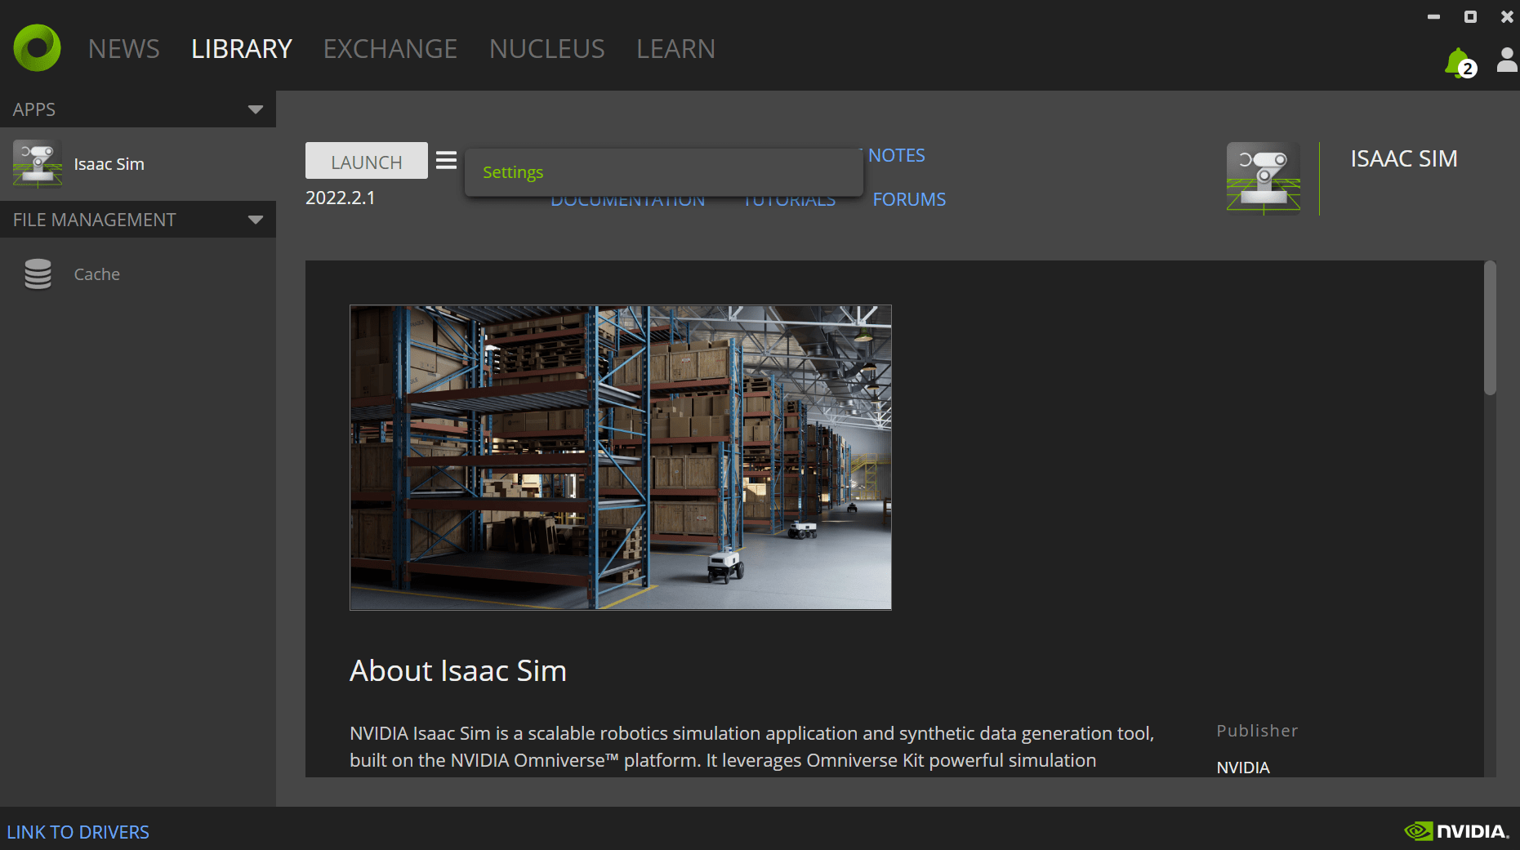This screenshot has width=1520, height=850.
Task: Click the warehouse preview image
Action: pos(620,457)
